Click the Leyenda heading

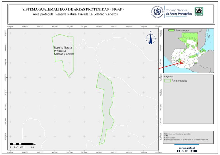pyautogui.click(x=169, y=77)
